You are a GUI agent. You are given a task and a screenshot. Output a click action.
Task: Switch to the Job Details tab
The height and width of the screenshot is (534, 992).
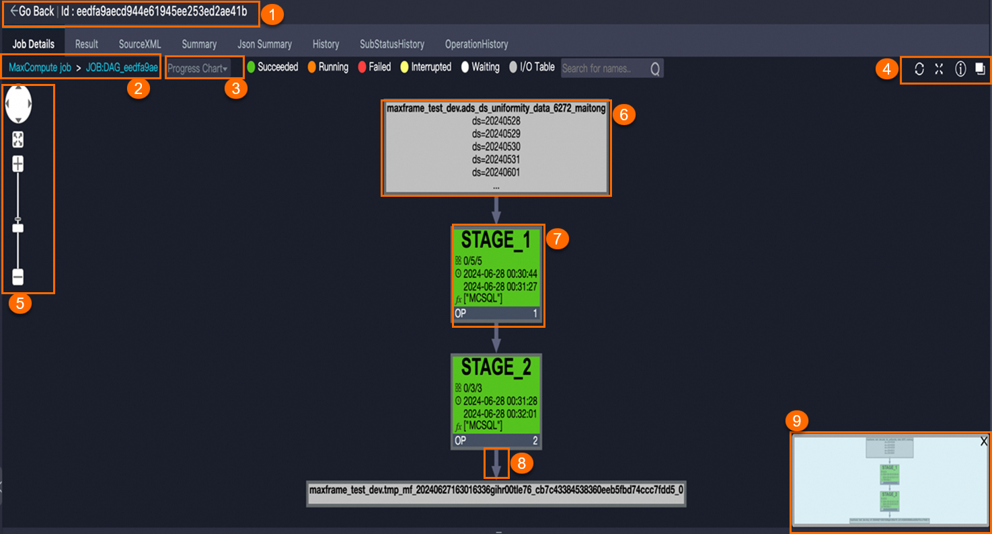33,44
